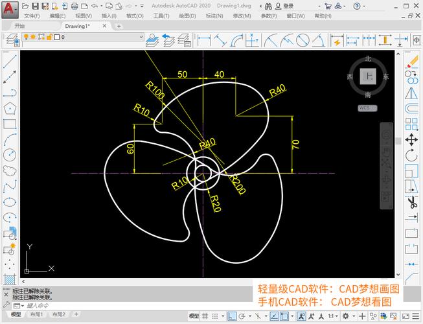Click the Make Object's Layer Current icon
The width and height of the screenshot is (423, 324).
tap(152, 40)
